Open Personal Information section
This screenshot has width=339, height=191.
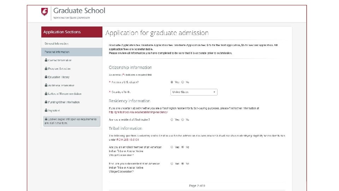pyautogui.click(x=57, y=52)
